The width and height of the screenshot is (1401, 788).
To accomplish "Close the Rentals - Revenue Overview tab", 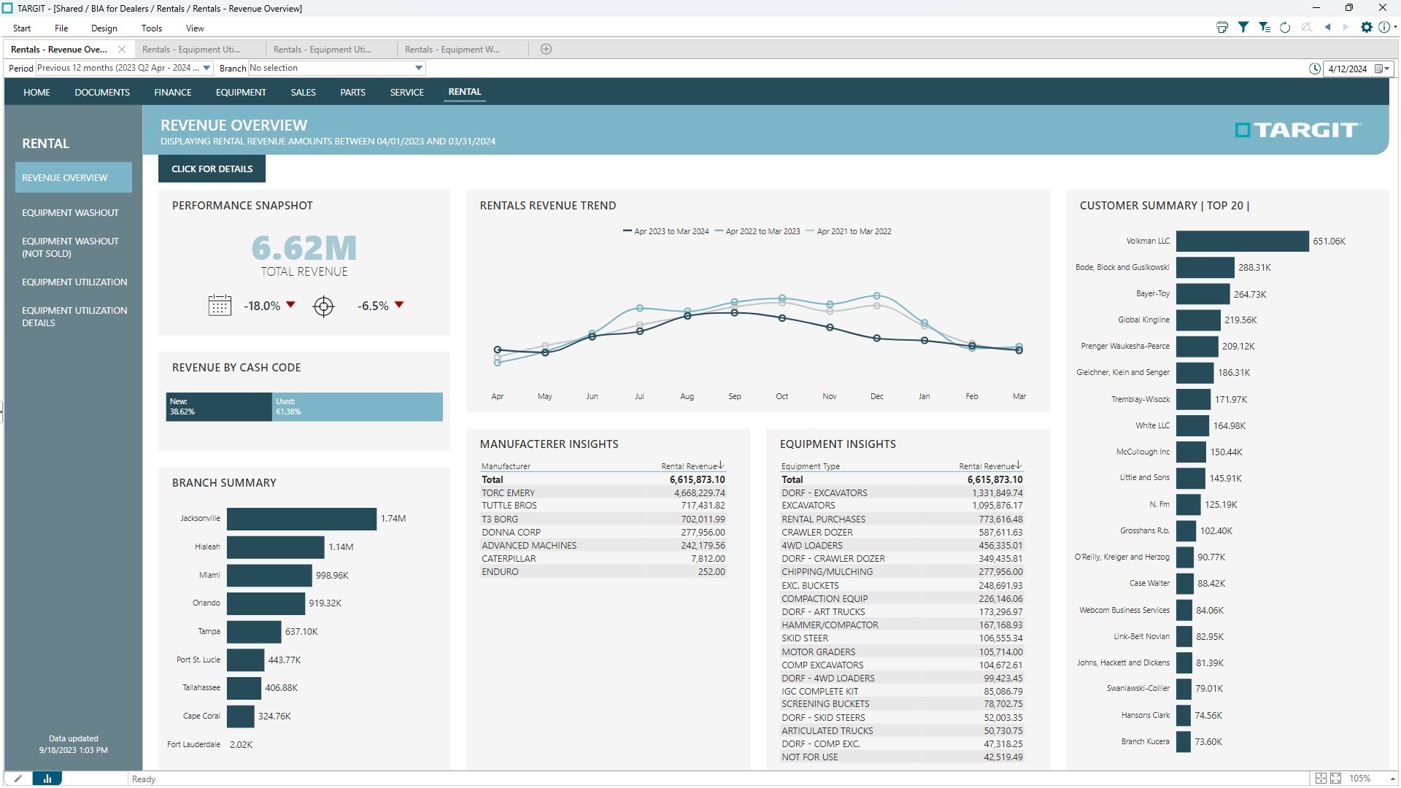I will 122,50.
